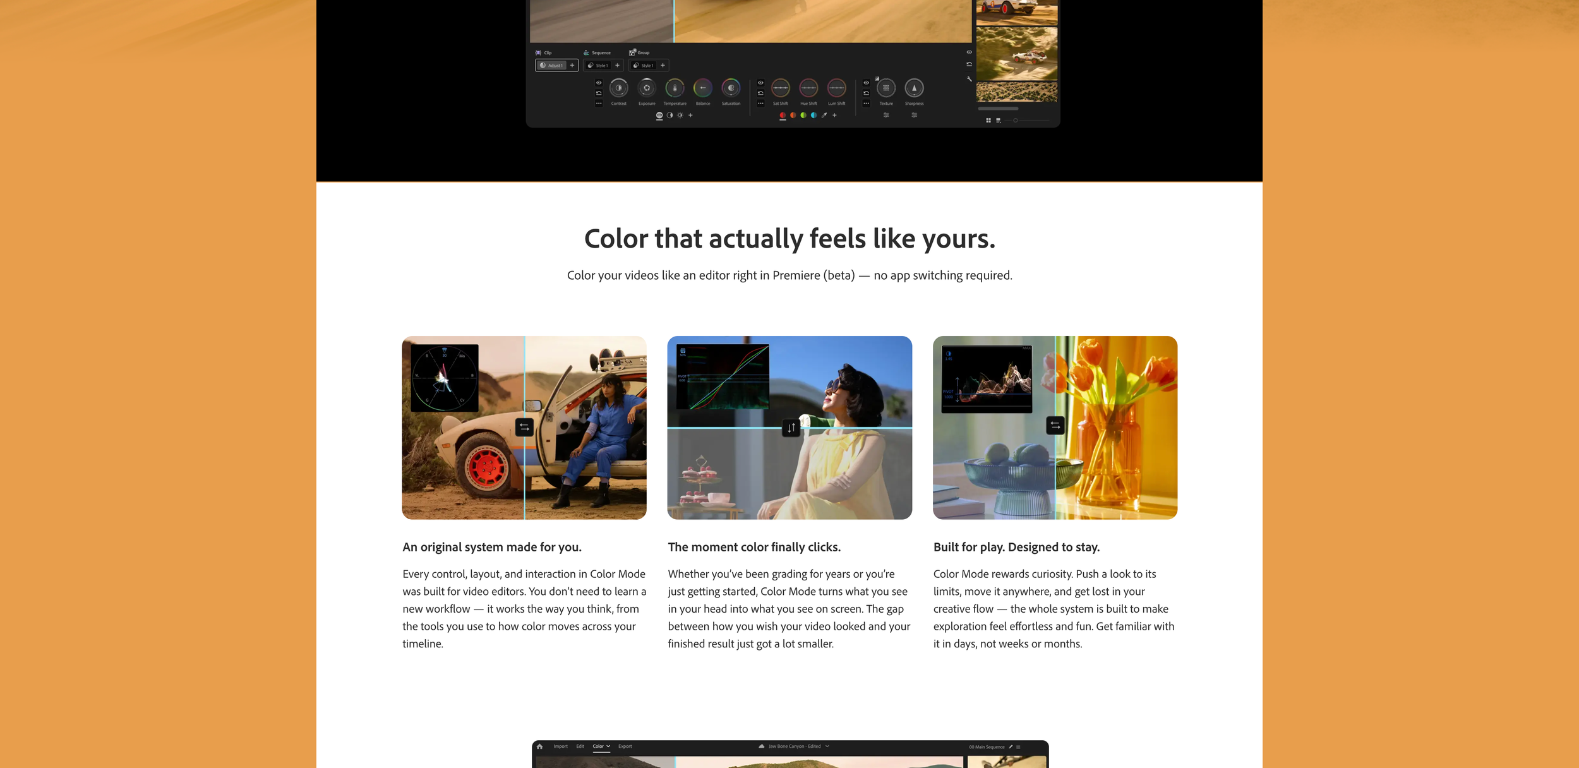The image size is (1579, 768).
Task: Expand the Jaw Bone Canyon project dropdown
Action: pyautogui.click(x=827, y=747)
